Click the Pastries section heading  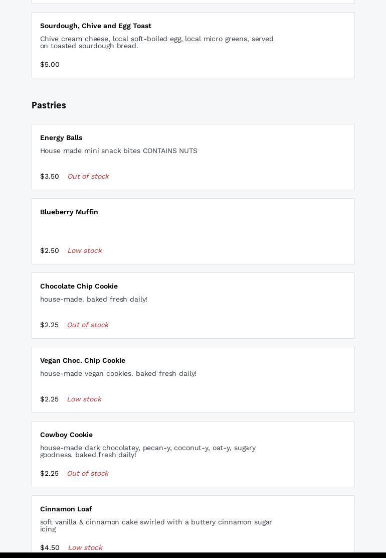click(49, 105)
